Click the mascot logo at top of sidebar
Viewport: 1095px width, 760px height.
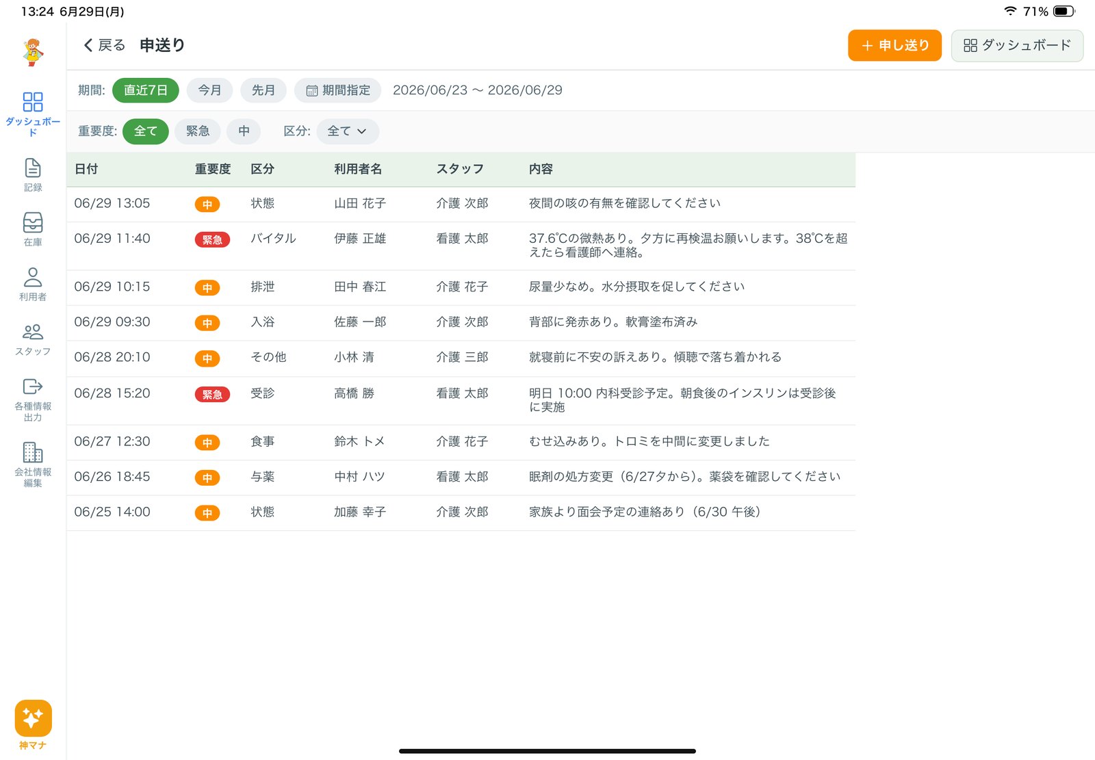click(x=33, y=52)
